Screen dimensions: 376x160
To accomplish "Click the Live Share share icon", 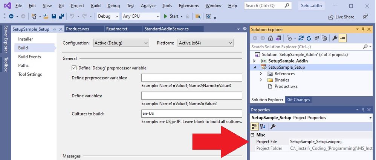I will click(x=331, y=17).
